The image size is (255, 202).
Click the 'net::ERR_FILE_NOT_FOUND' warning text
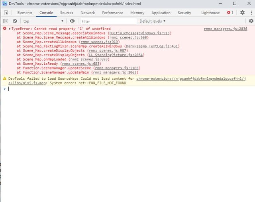(102, 83)
